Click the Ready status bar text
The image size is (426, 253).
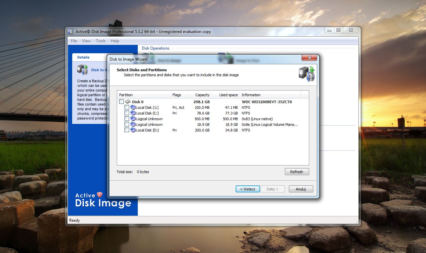(75, 220)
